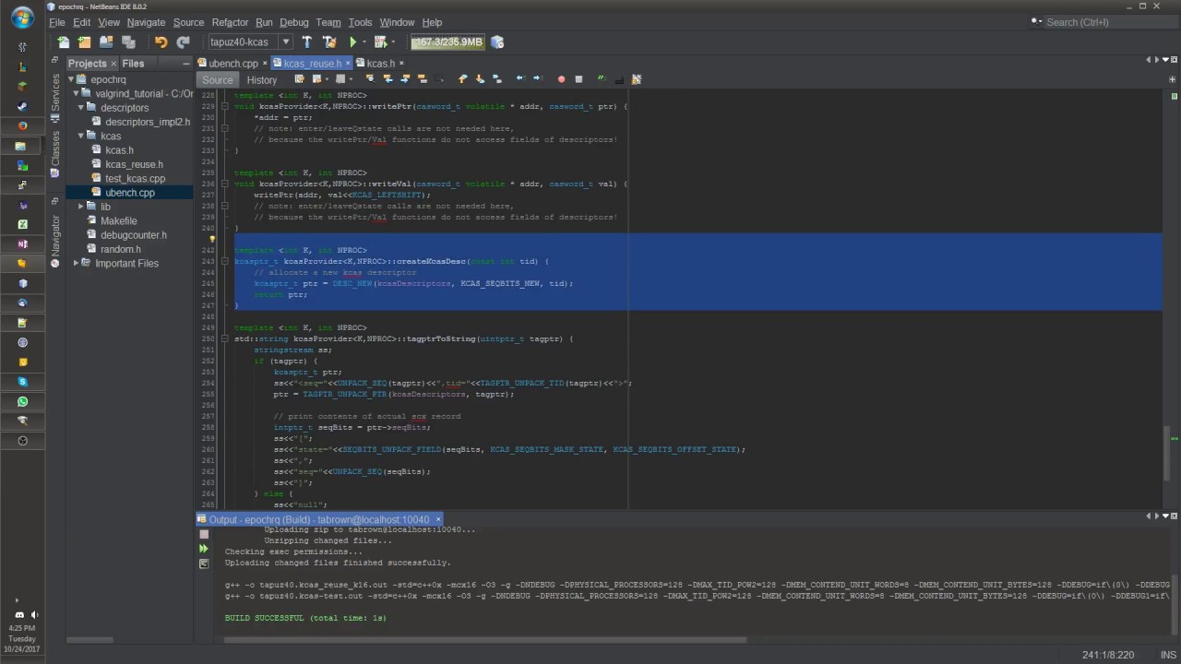Close the Output epochrq Build tab
The image size is (1181, 664).
[x=438, y=519]
